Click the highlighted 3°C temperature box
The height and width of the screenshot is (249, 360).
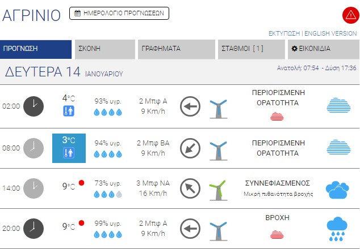(69, 148)
